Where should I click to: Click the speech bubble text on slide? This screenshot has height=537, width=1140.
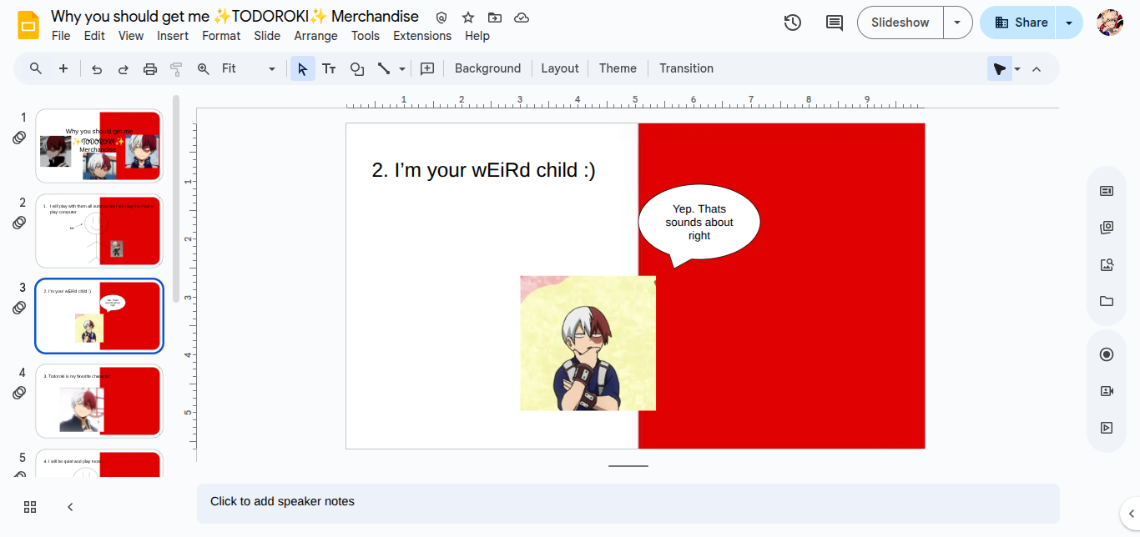699,223
